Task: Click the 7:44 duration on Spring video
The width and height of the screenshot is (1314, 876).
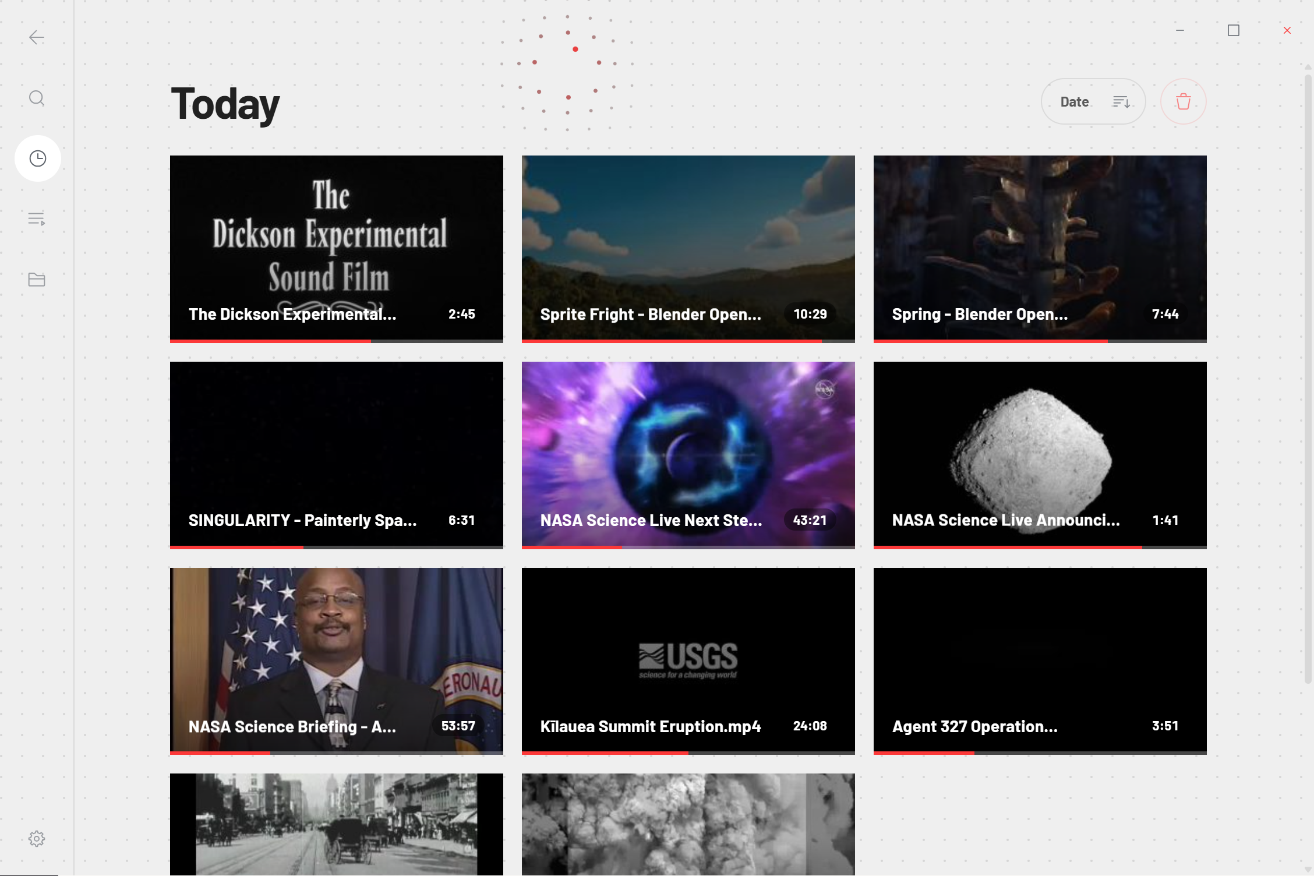Action: (1165, 314)
